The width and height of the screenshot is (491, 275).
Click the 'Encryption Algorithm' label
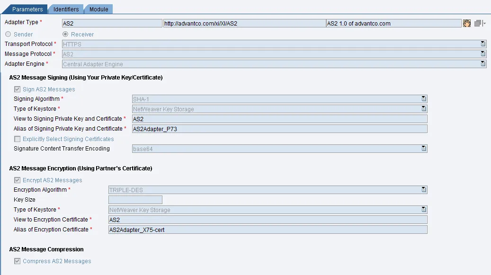coord(40,190)
